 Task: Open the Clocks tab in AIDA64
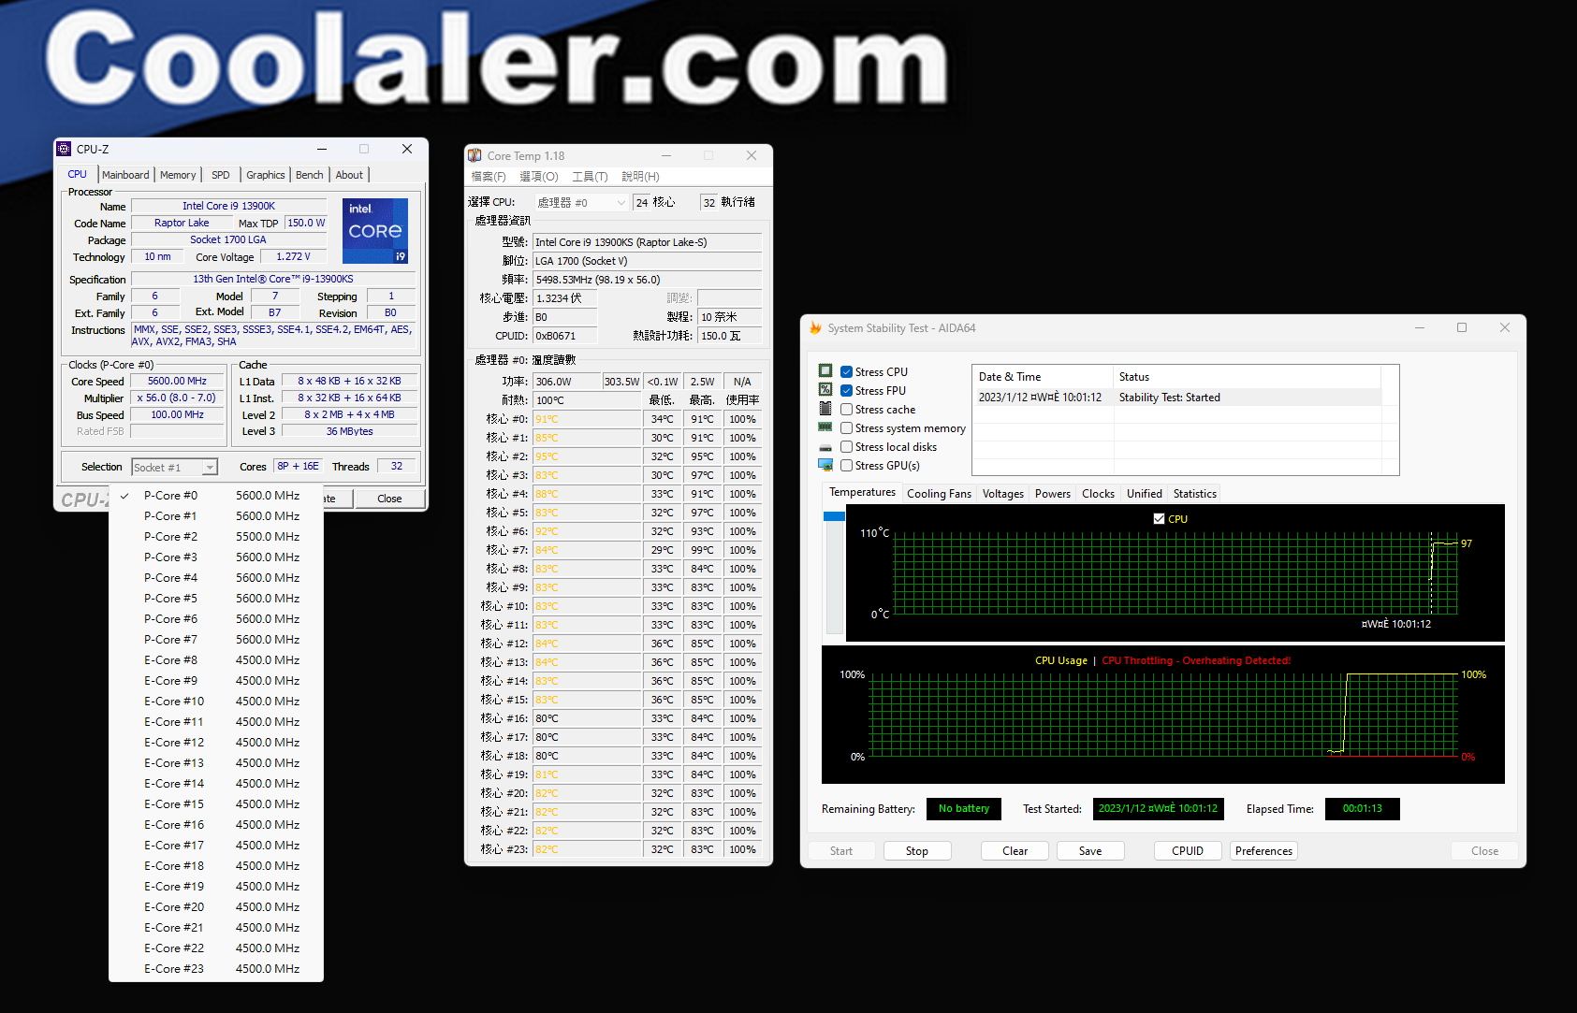(x=1098, y=494)
